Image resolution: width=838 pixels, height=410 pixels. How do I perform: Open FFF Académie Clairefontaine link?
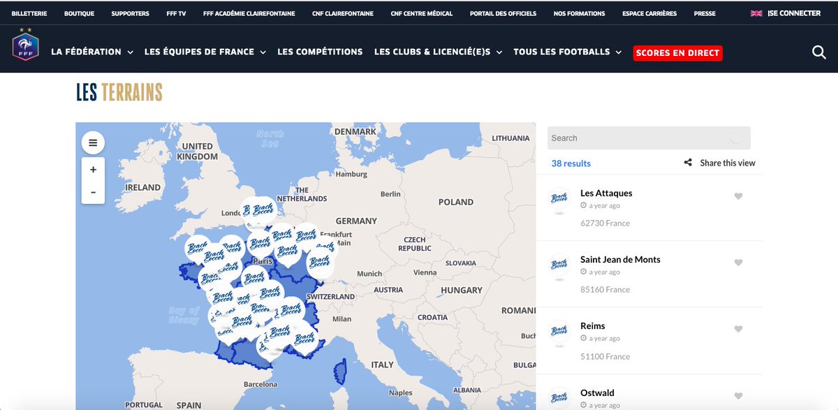click(x=249, y=13)
